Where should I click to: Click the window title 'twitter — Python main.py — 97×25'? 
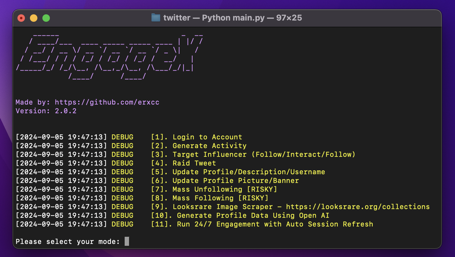(232, 18)
